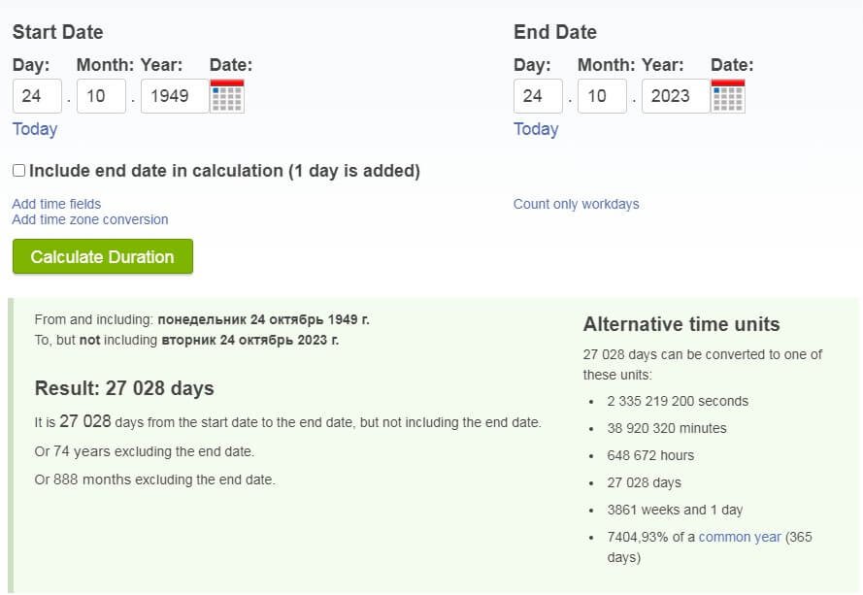Open the Start Date calendar picker icon
This screenshot has width=863, height=595.
(x=227, y=96)
